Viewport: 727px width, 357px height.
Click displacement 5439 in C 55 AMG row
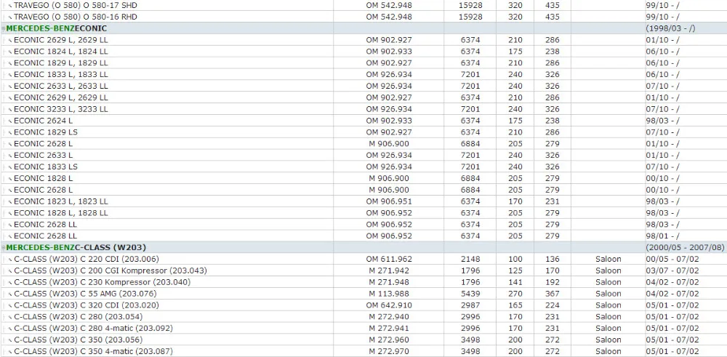(470, 294)
